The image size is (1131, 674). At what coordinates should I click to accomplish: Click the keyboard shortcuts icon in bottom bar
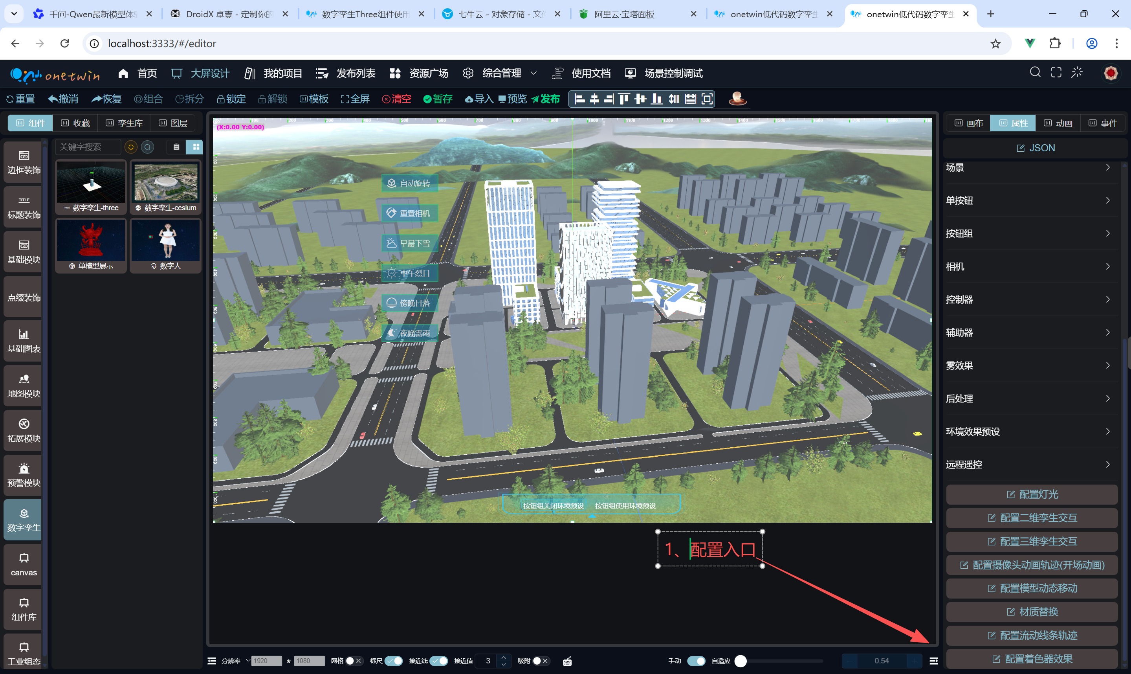click(567, 661)
